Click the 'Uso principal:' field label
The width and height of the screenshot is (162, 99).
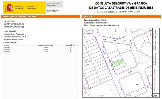[9, 34]
